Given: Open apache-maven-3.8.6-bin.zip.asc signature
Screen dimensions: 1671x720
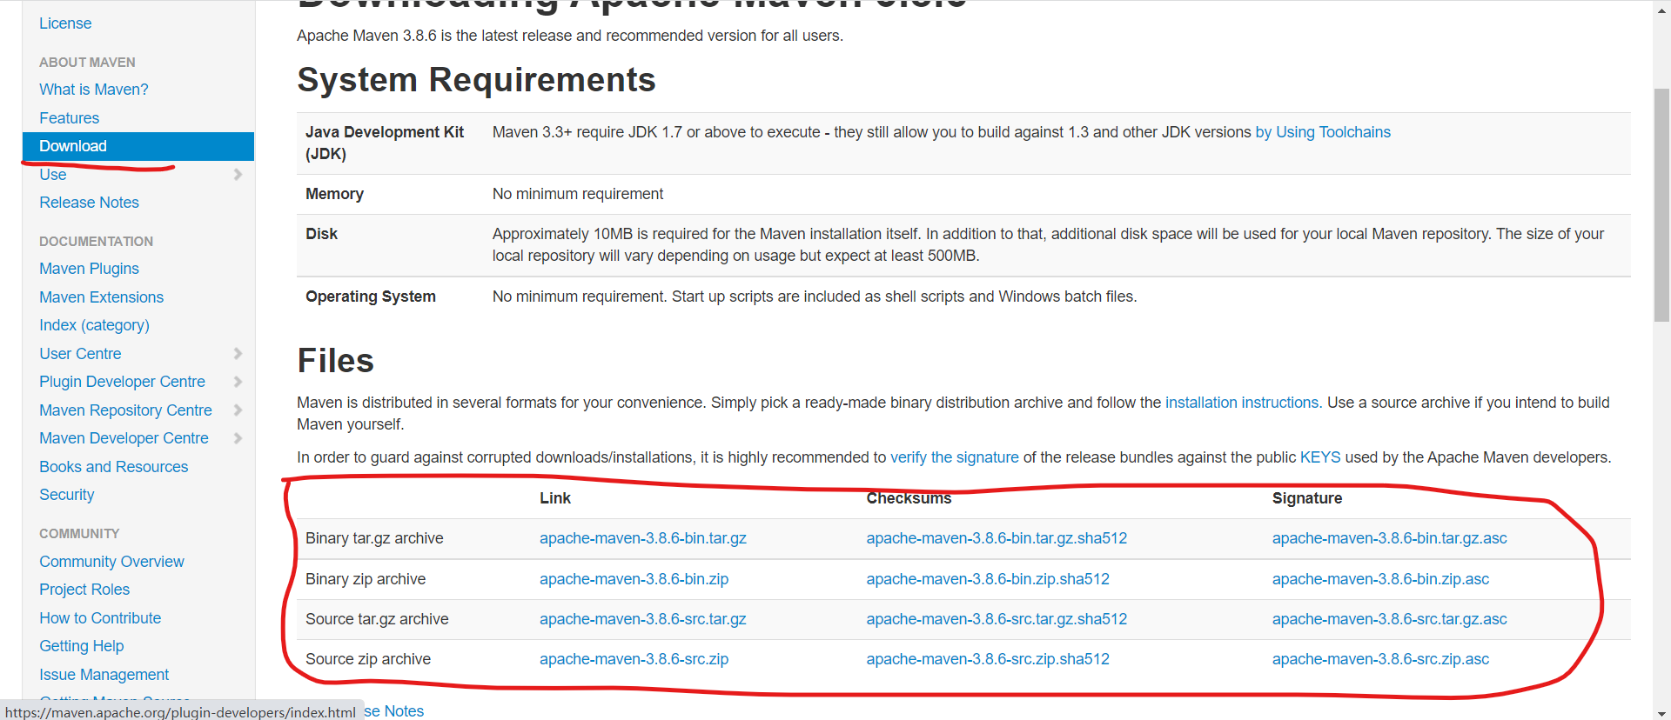Looking at the screenshot, I should (x=1380, y=579).
